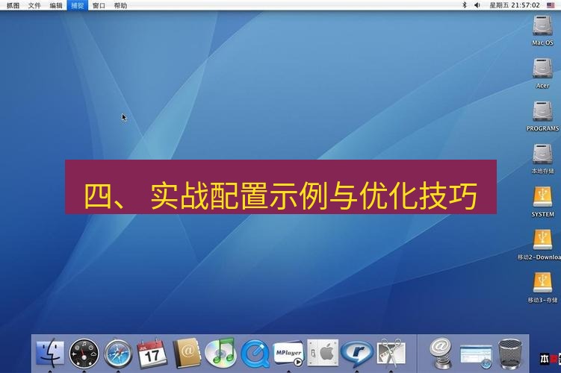Open Safari compass icon in Dock
Image resolution: width=561 pixels, height=373 pixels.
coord(118,354)
